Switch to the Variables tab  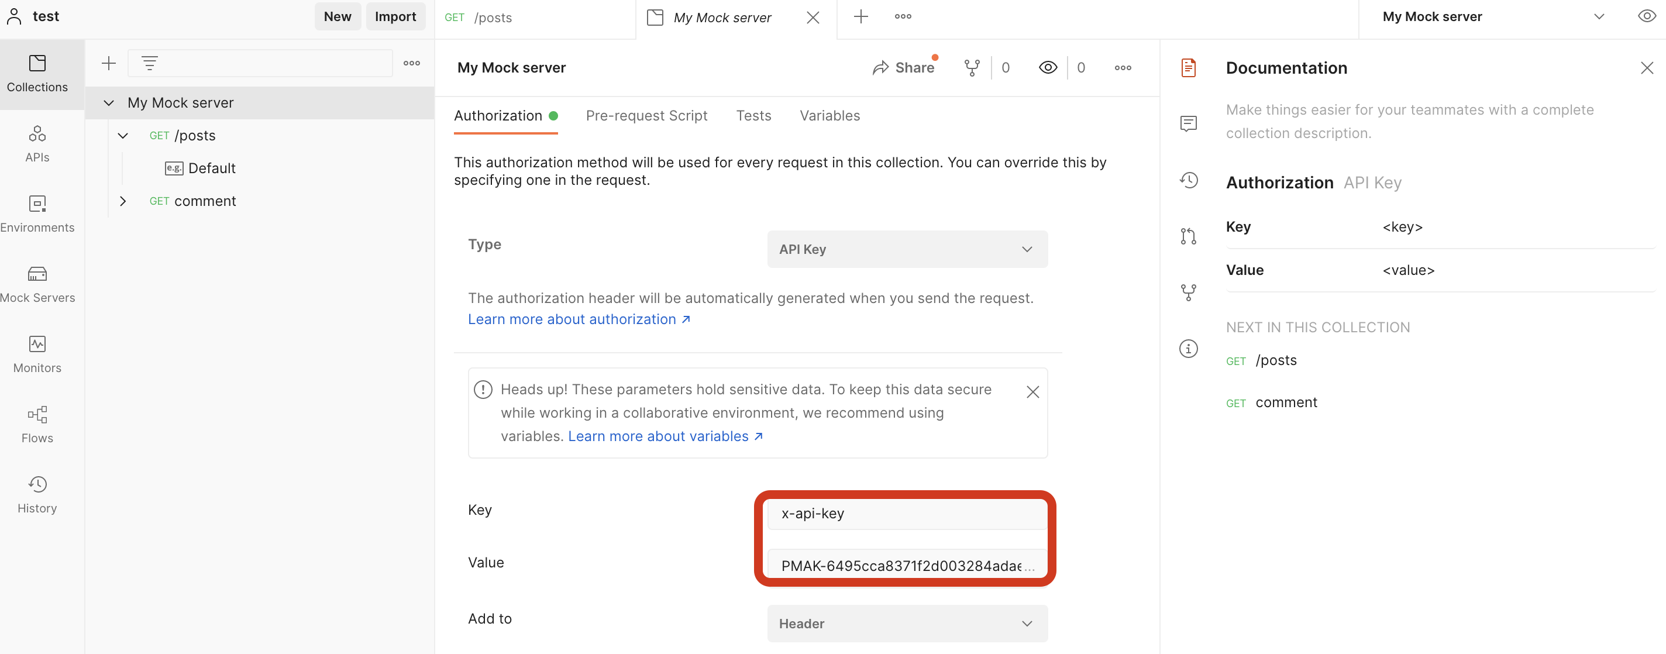tap(829, 116)
